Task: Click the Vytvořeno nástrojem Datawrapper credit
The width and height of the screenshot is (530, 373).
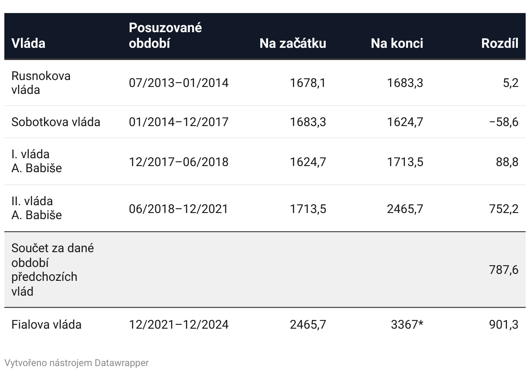Action: 76,363
